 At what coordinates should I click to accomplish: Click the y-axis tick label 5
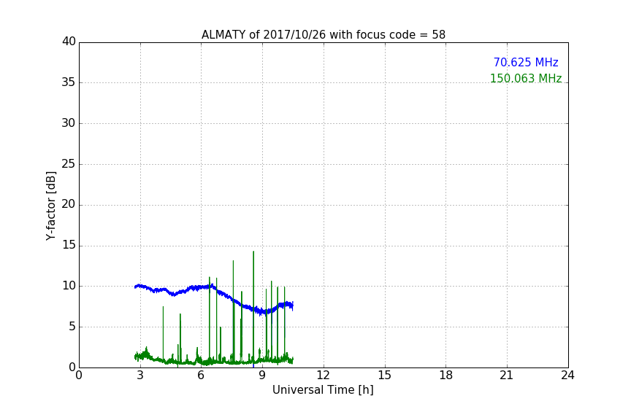point(72,327)
